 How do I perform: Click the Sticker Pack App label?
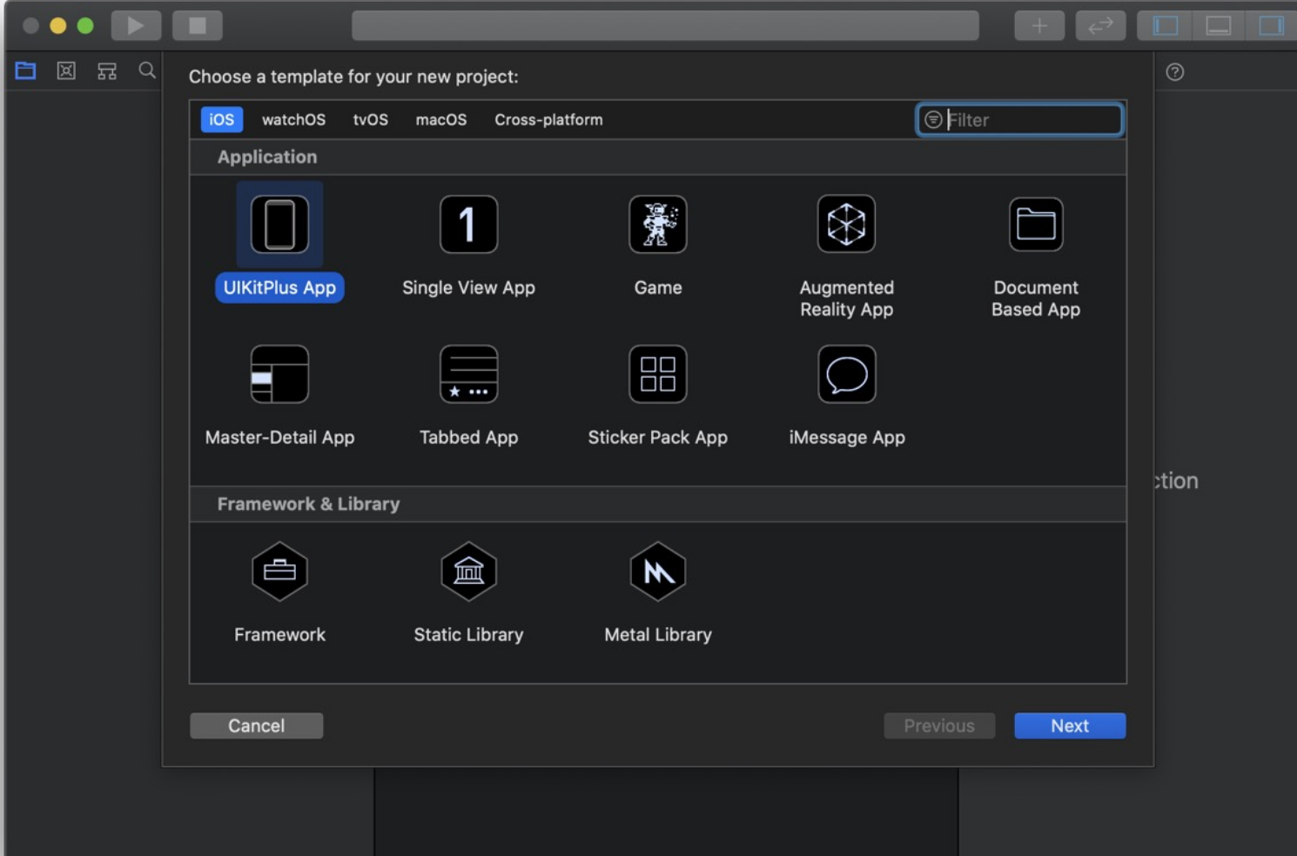(658, 438)
